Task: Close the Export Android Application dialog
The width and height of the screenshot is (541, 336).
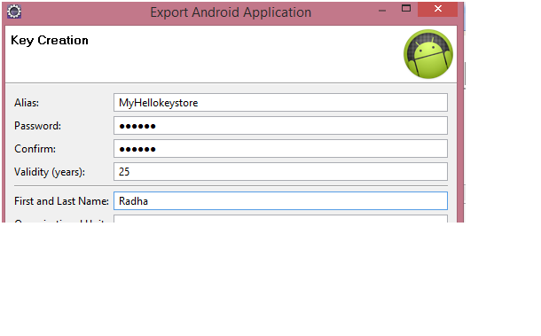Action: (437, 9)
